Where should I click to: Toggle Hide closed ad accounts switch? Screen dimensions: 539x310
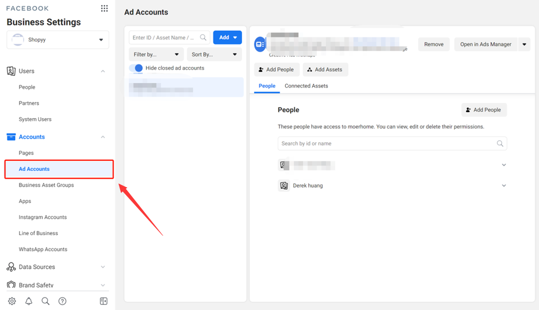pos(136,68)
